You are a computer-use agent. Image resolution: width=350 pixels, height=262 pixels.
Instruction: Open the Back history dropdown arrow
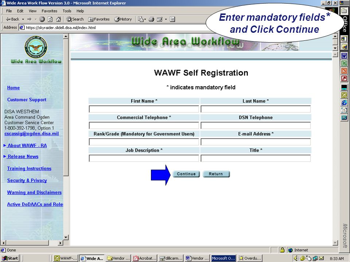coord(23,19)
